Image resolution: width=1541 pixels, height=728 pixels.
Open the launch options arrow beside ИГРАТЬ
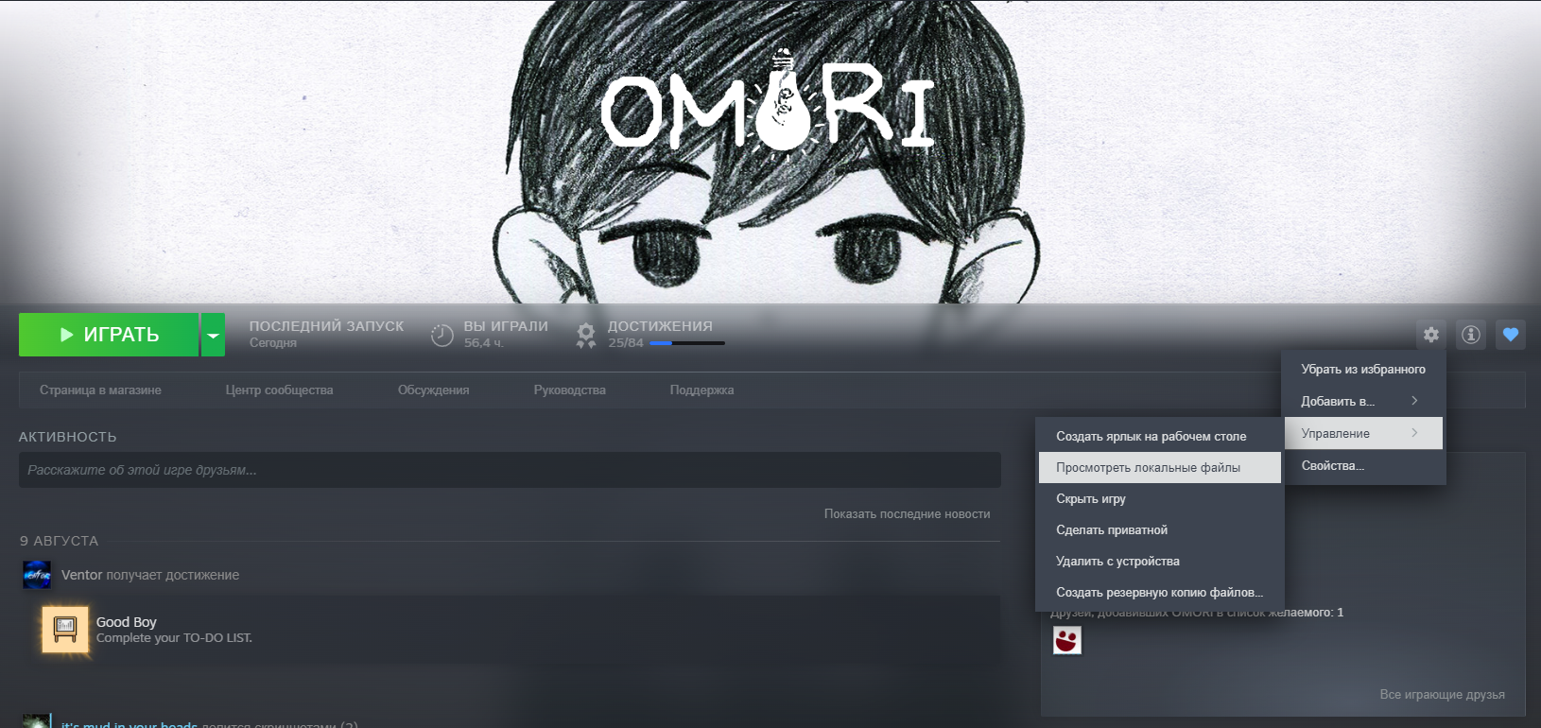tap(213, 335)
